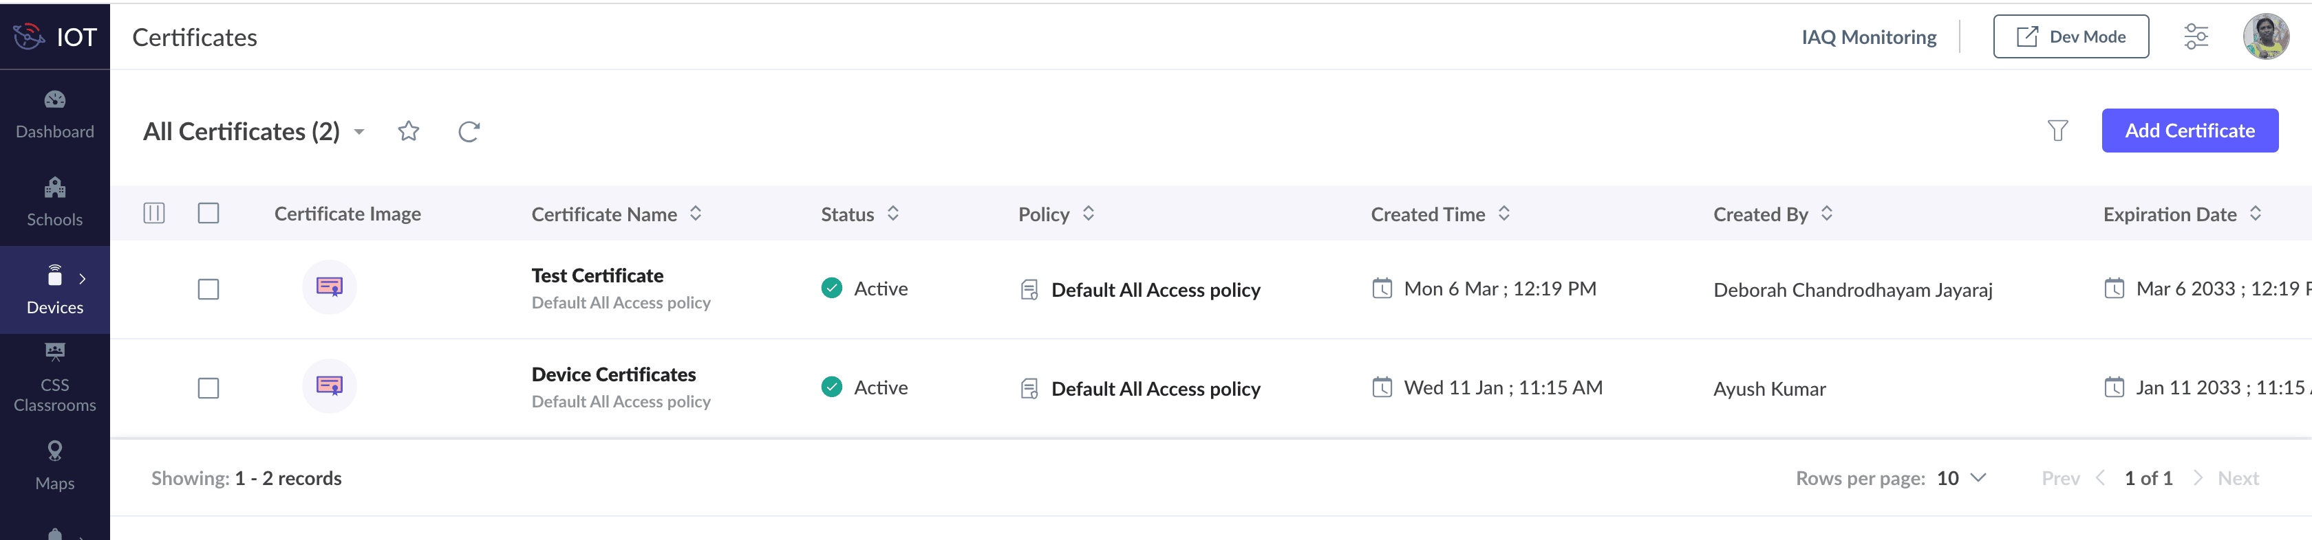2312x540 pixels.
Task: Click the user profile avatar
Action: 2265,36
